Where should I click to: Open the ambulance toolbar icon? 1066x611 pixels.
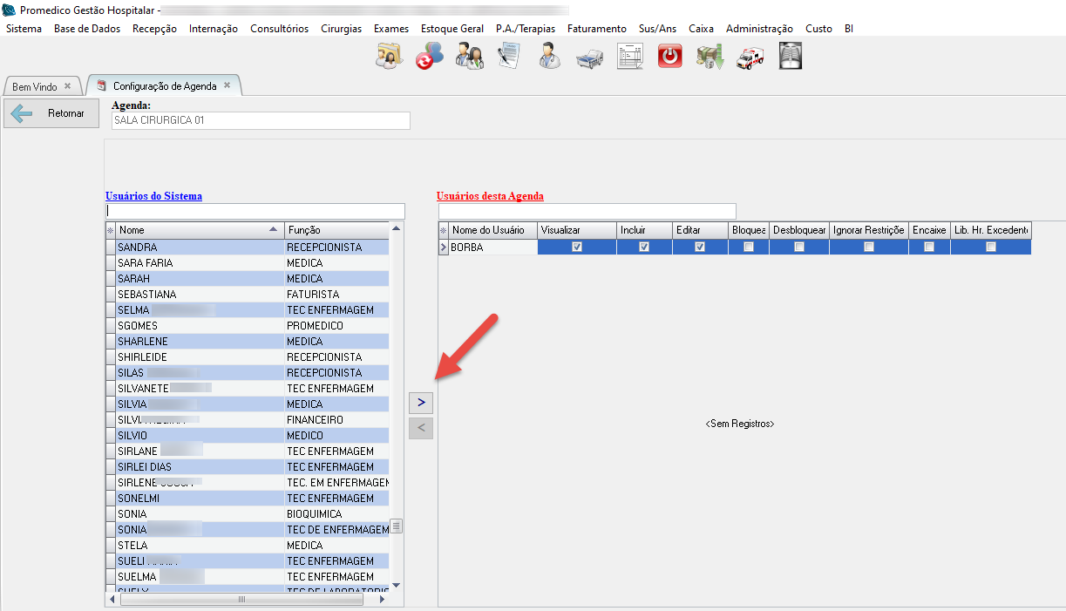[x=750, y=58]
